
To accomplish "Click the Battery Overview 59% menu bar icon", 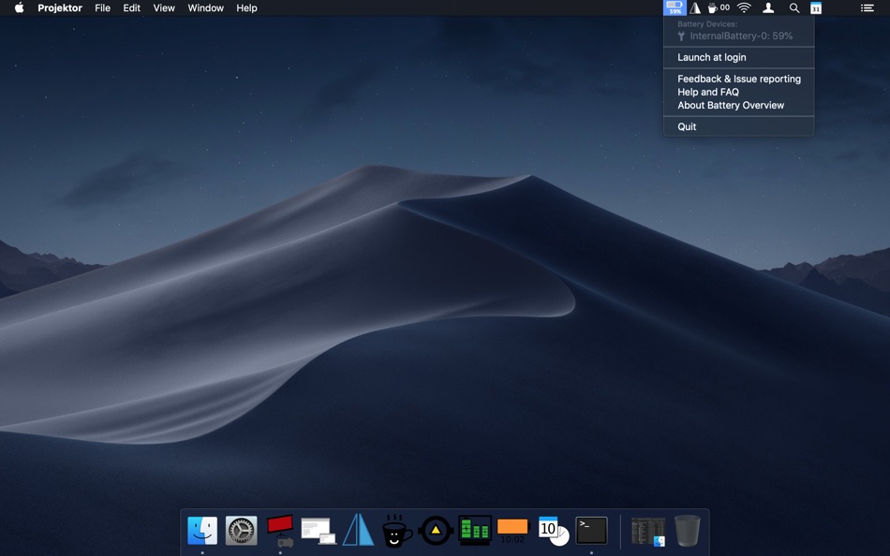I will [675, 7].
